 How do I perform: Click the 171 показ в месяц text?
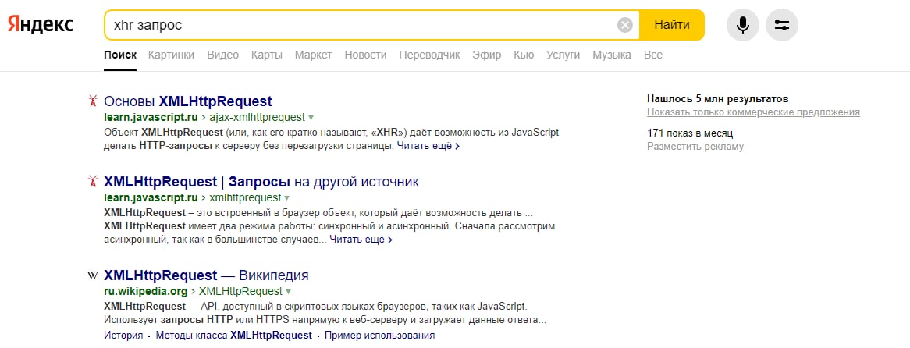(x=690, y=133)
